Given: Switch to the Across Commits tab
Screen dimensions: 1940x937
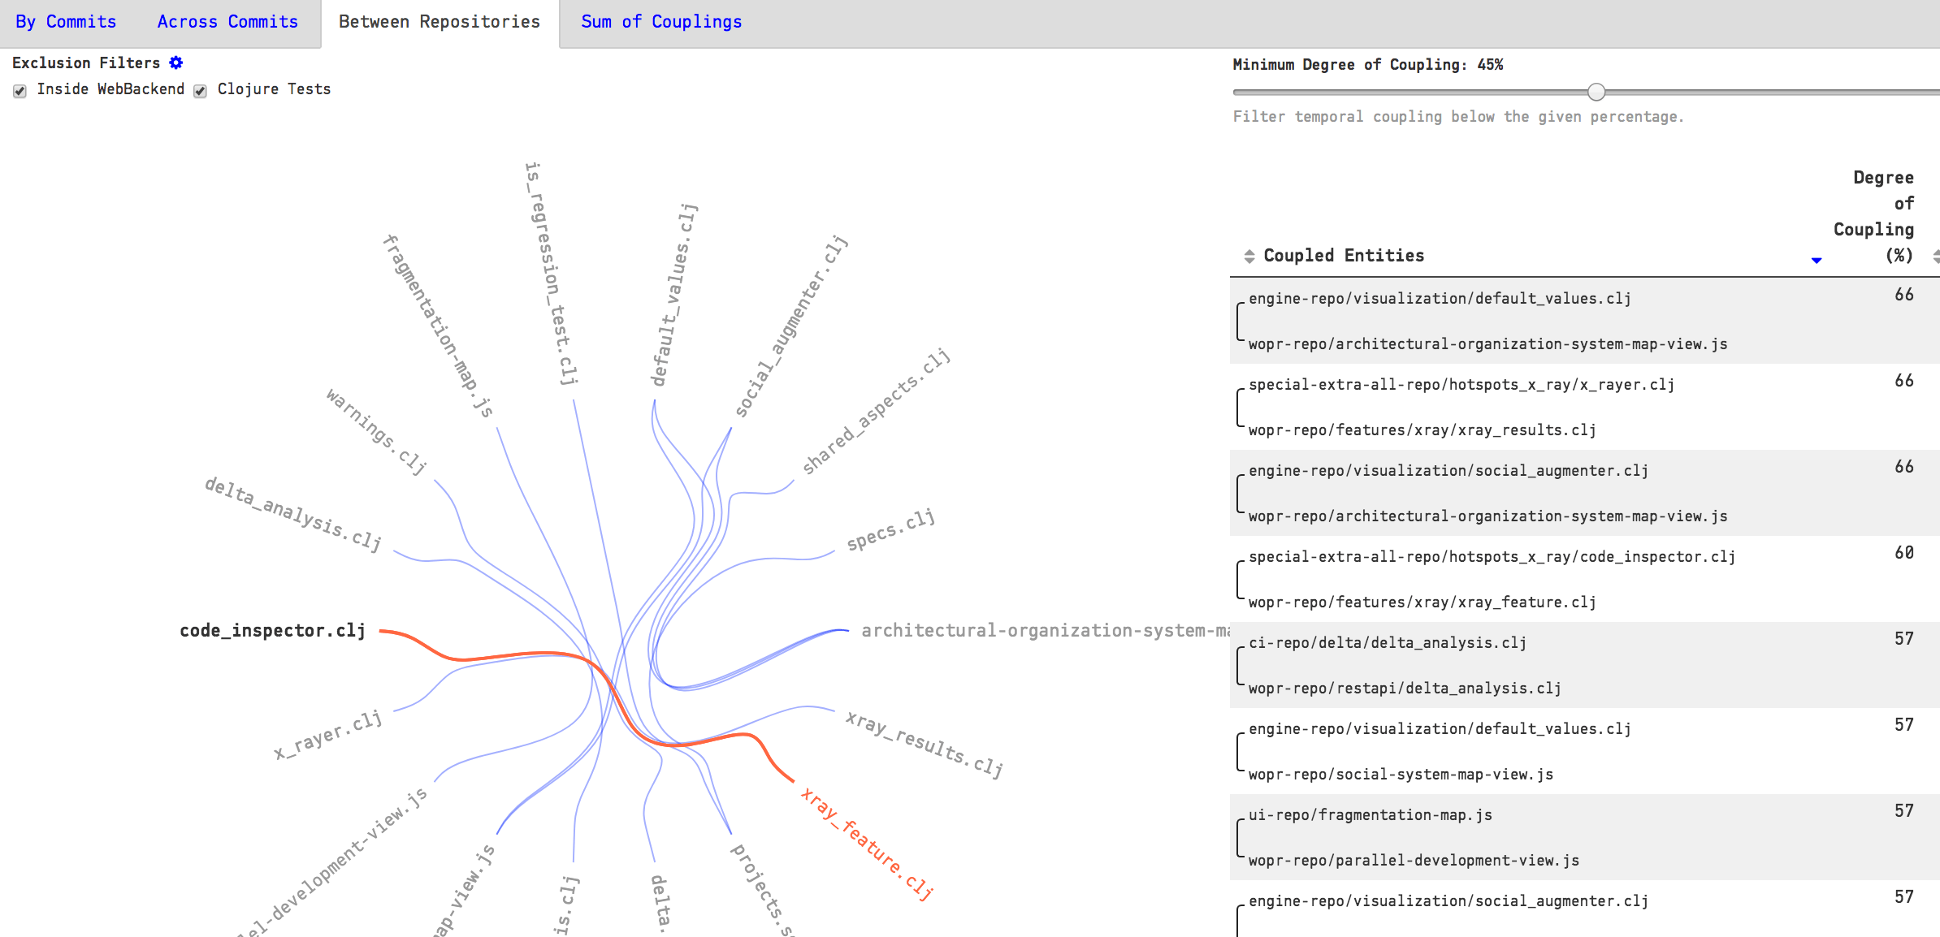Looking at the screenshot, I should (227, 22).
